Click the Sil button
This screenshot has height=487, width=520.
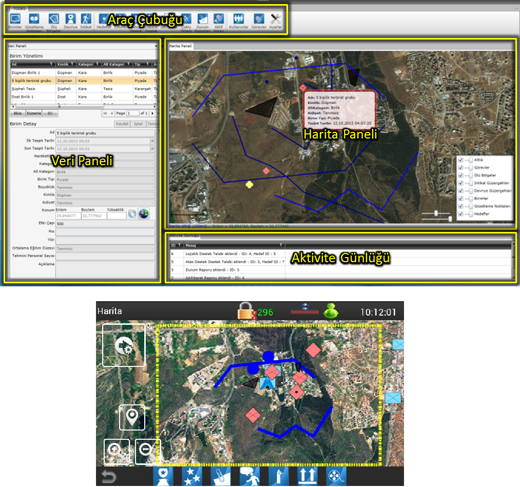(50, 113)
